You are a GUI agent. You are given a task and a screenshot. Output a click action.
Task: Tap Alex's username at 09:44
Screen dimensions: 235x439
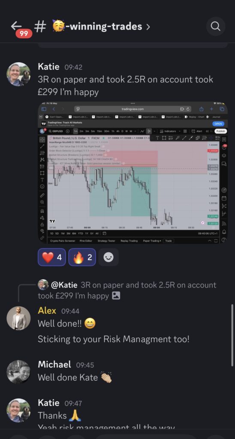pos(47,310)
